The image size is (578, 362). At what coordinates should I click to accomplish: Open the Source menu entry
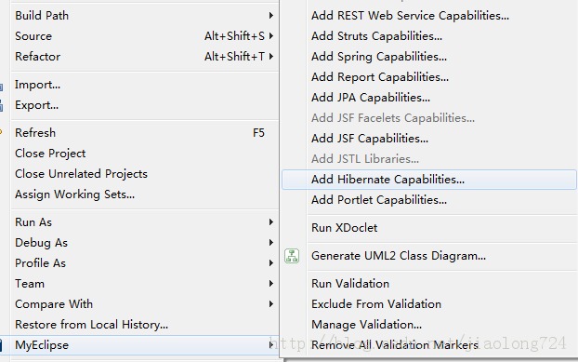pos(145,35)
